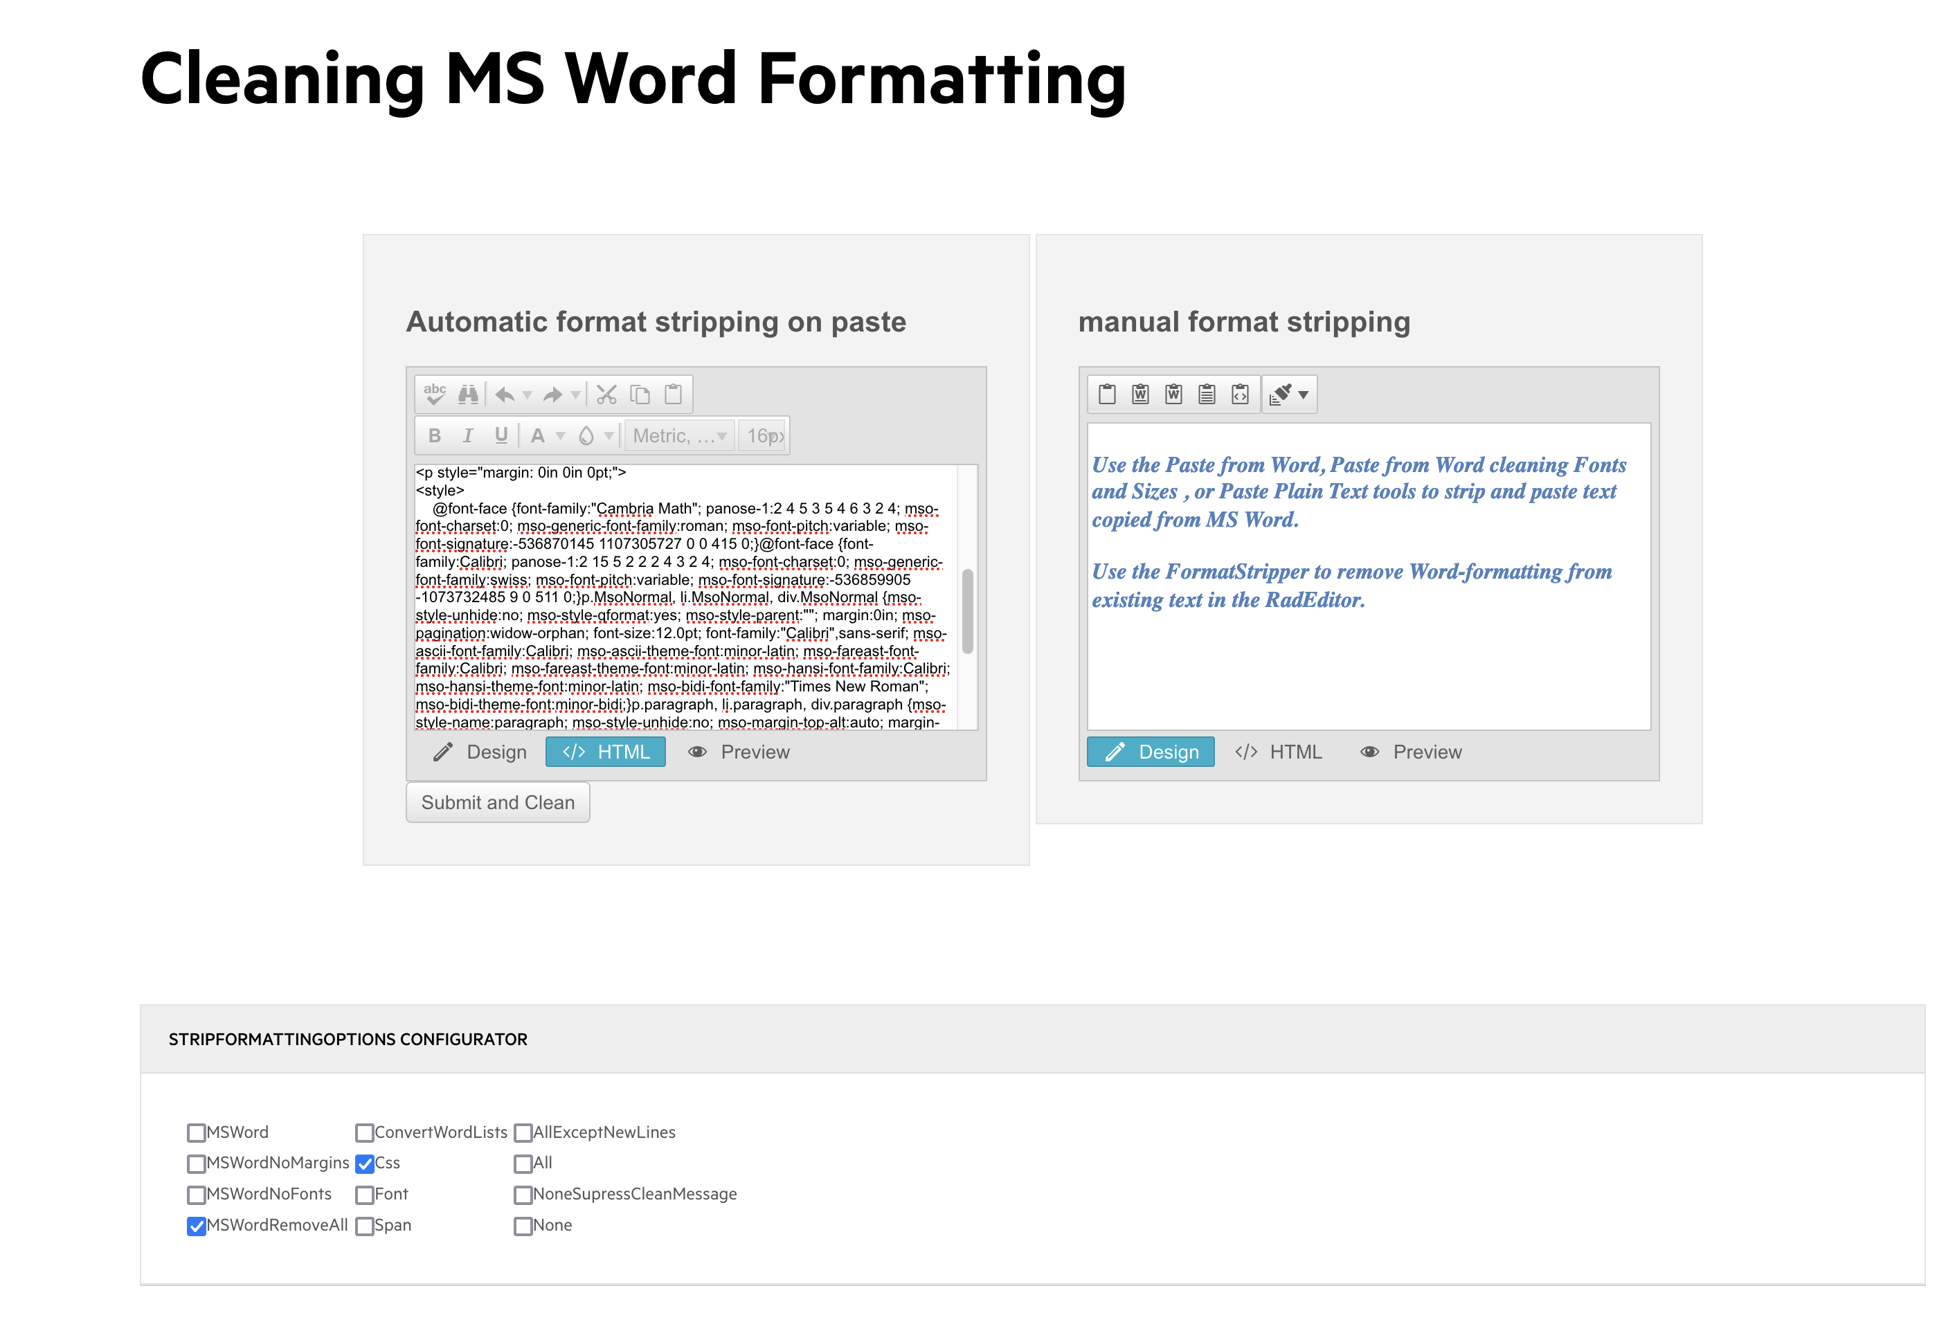Open Find and Replace binoculars tool
The width and height of the screenshot is (1937, 1340).
click(468, 394)
